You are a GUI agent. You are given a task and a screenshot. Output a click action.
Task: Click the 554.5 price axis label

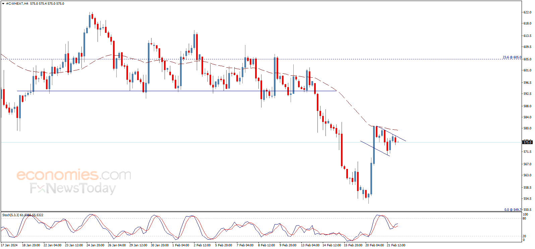click(527, 199)
